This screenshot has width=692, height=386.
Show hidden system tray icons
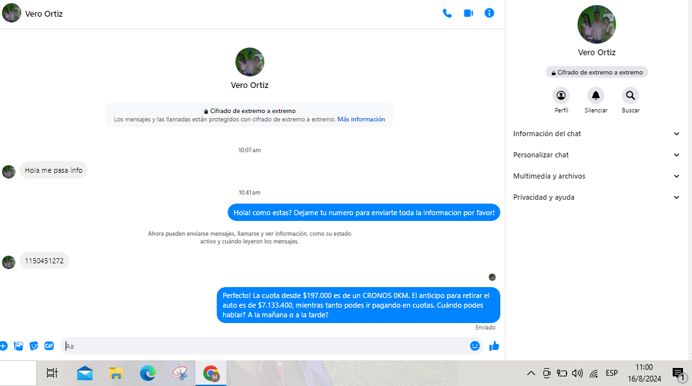pyautogui.click(x=531, y=373)
